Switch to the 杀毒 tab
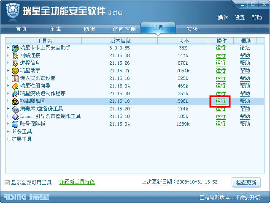Image resolution: width=270 pixels, height=203 pixels. (55, 29)
